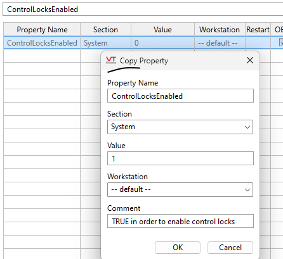
Task: Click the OK button
Action: pos(178,248)
